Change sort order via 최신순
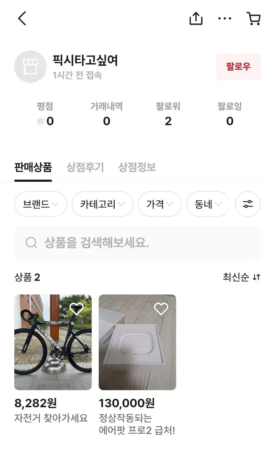266x465 pixels. [x=241, y=277]
